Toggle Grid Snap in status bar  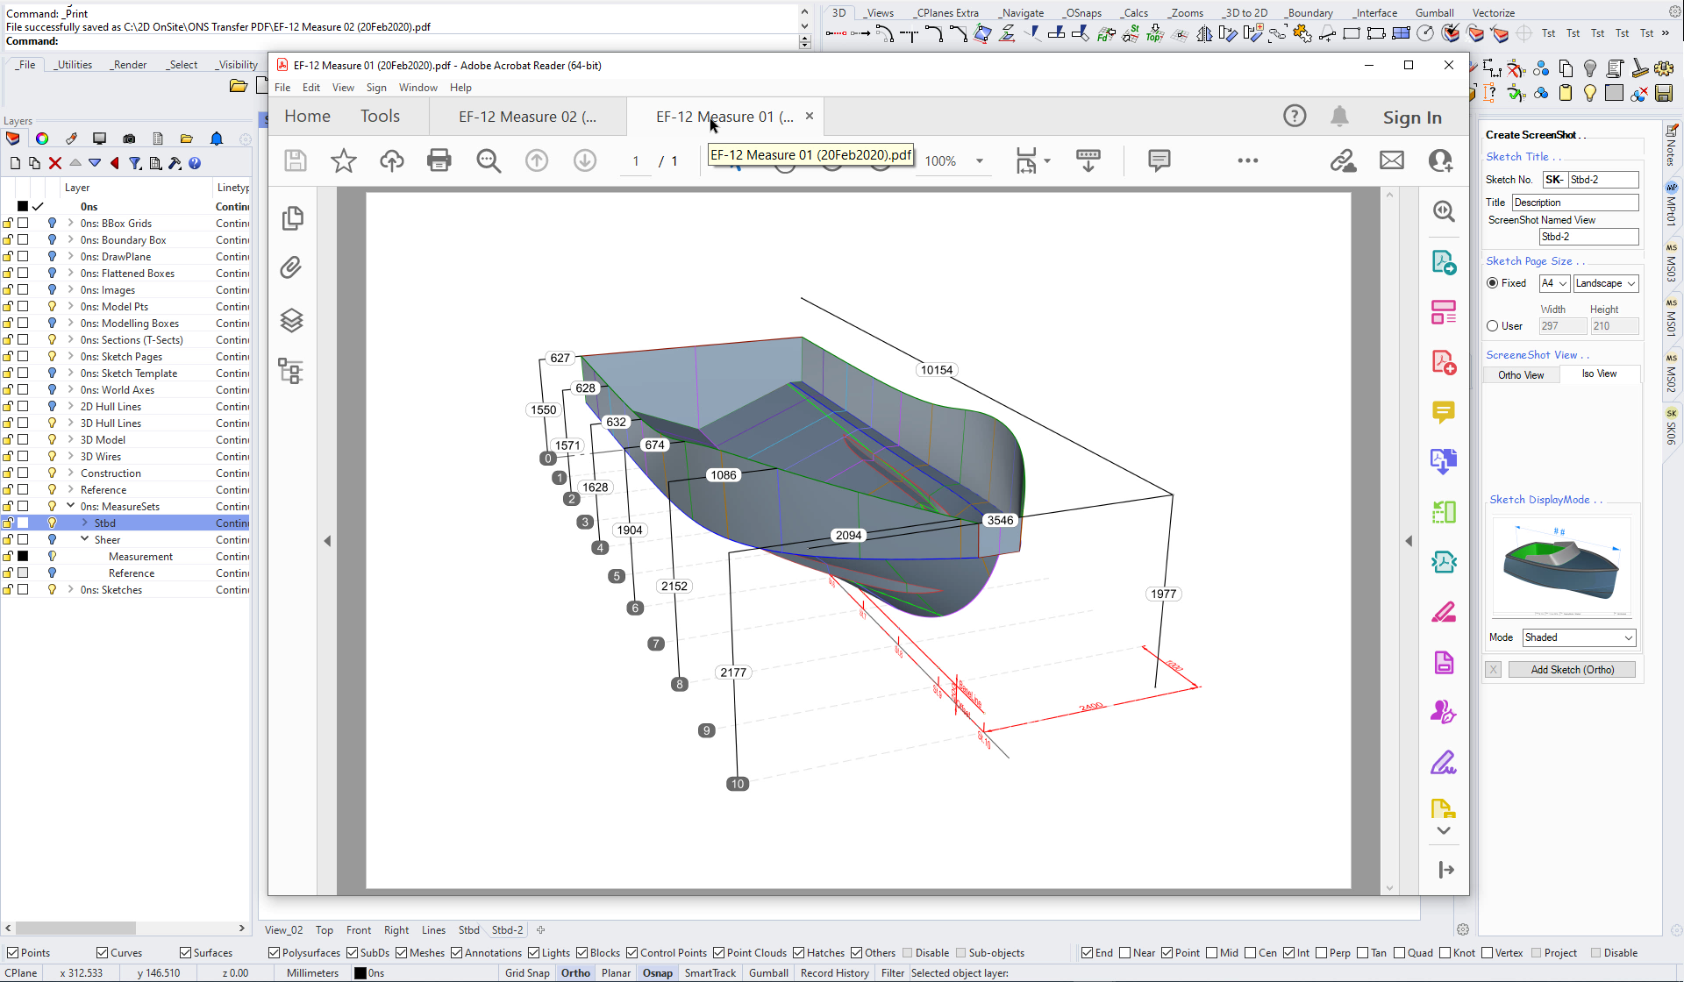(x=527, y=973)
